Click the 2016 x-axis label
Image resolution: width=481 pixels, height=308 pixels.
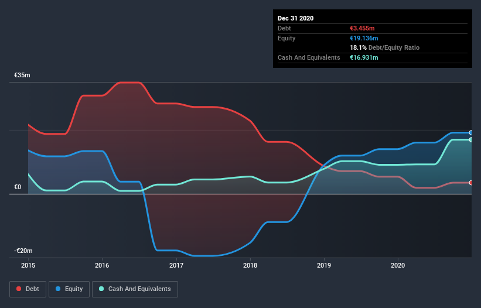point(102,265)
